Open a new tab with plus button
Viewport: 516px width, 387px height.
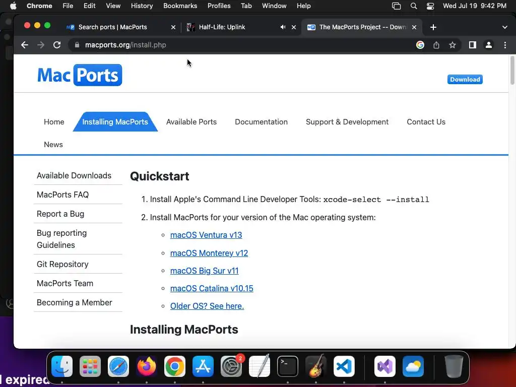433,27
